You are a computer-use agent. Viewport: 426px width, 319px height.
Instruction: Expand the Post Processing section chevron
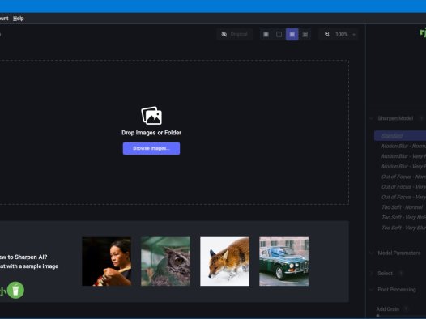[372, 290]
